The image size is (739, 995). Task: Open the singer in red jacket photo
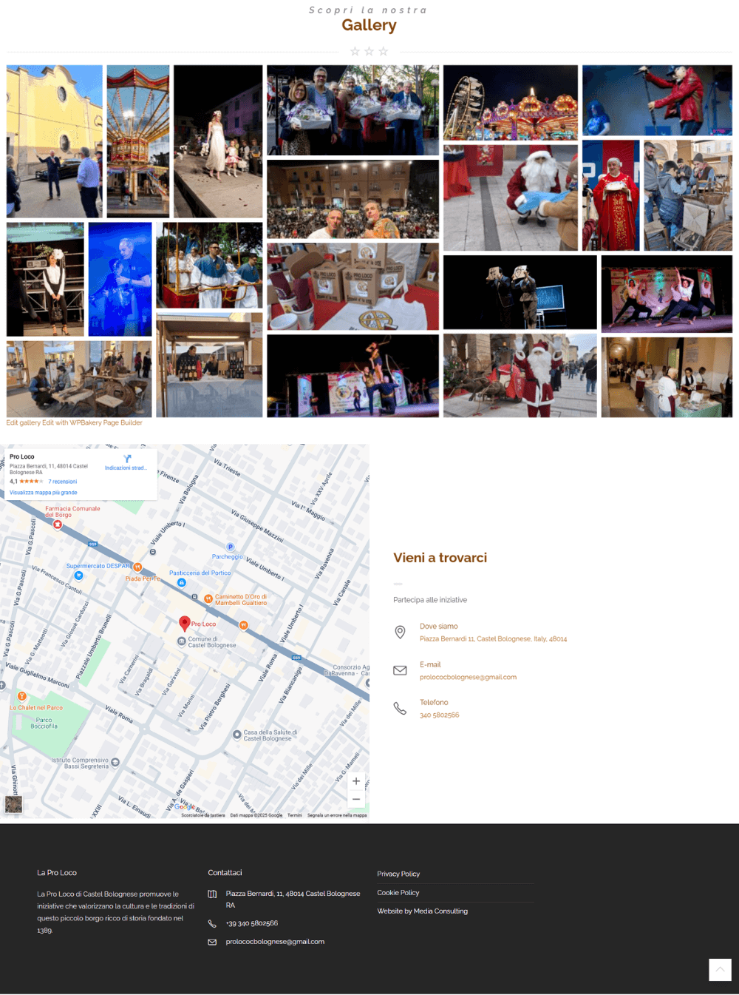657,101
